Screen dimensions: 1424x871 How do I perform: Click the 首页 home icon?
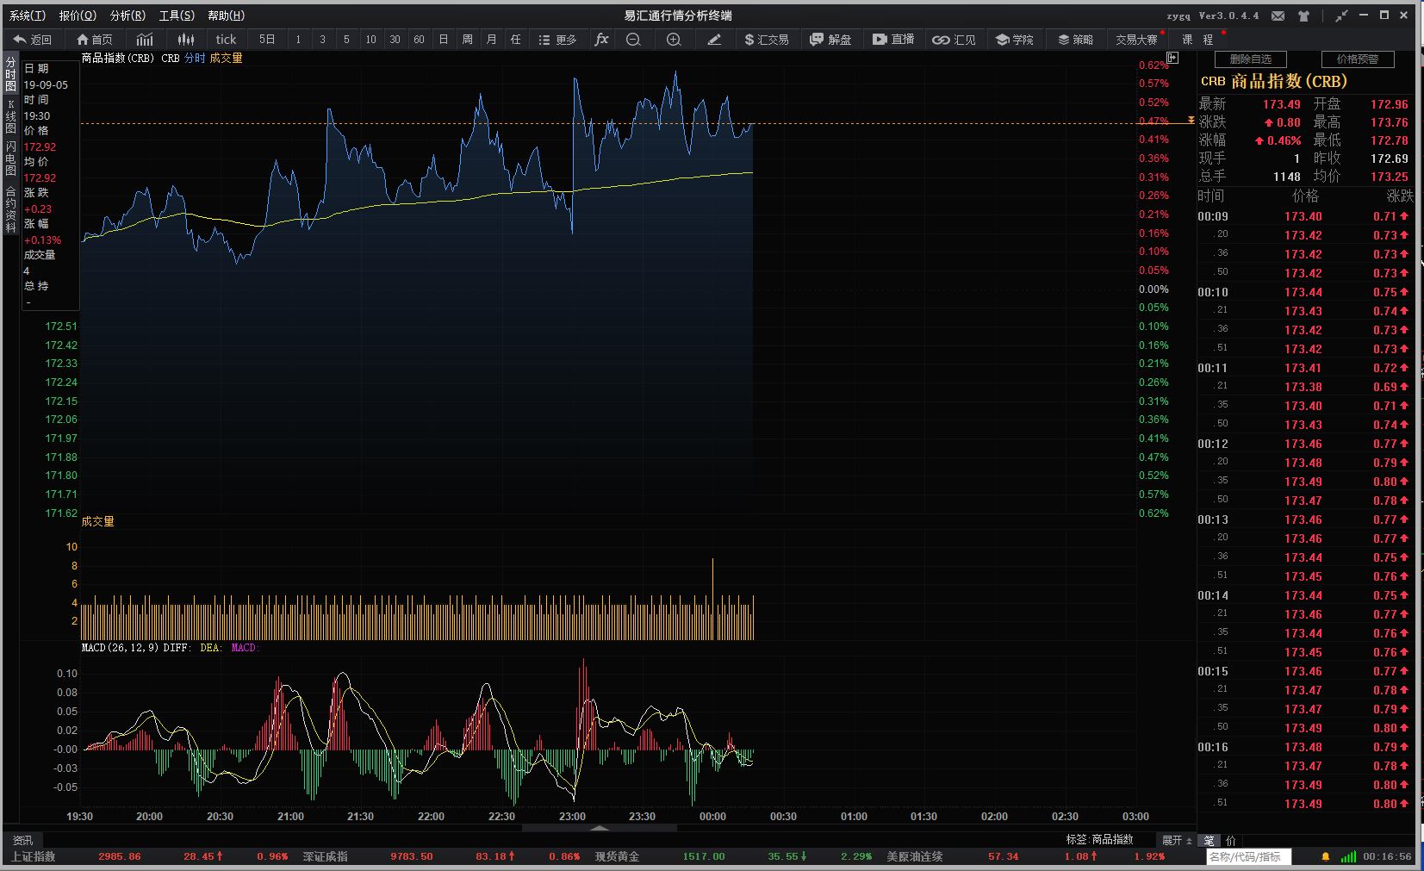94,40
